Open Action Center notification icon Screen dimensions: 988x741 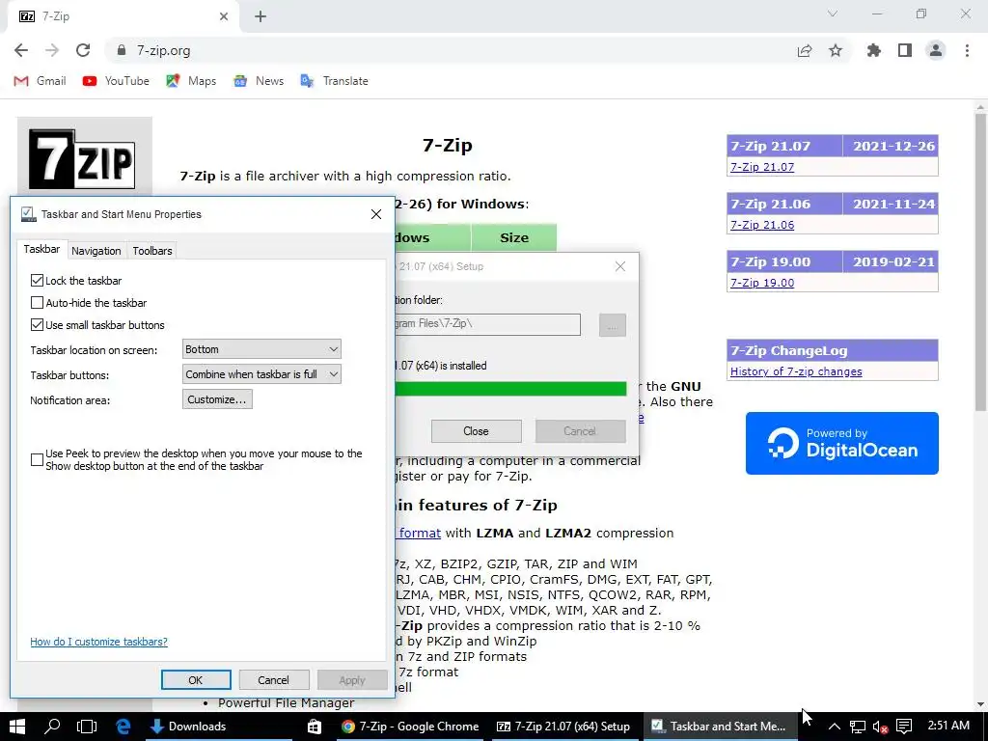click(904, 727)
